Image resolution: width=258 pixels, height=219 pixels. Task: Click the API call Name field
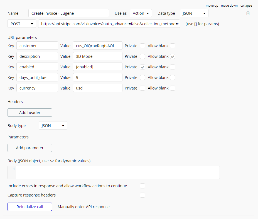tap(68, 13)
